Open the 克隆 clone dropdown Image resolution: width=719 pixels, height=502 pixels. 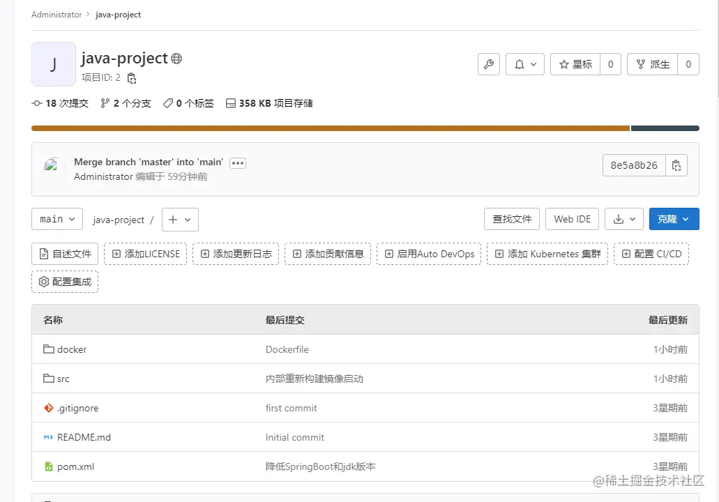(x=674, y=219)
